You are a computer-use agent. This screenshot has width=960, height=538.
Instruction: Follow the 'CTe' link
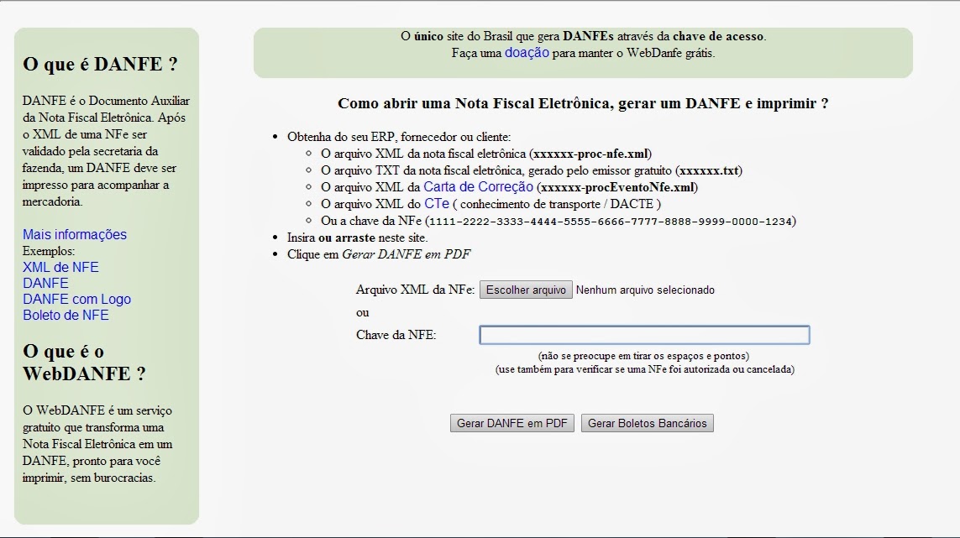tap(437, 203)
